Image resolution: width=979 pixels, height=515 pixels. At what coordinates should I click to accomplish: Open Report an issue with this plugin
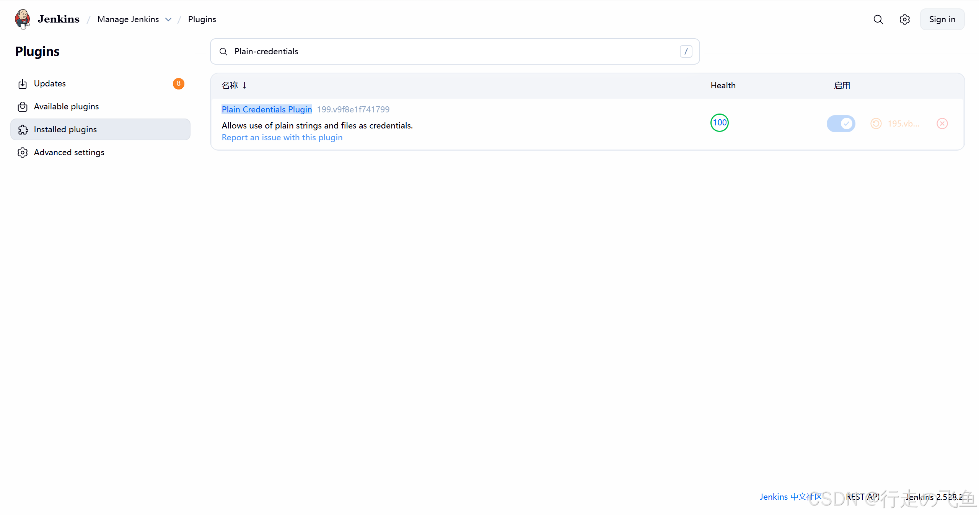coord(282,137)
